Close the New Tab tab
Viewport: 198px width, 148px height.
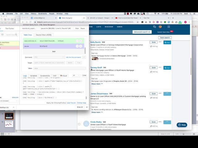pyautogui.click(x=168, y=18)
